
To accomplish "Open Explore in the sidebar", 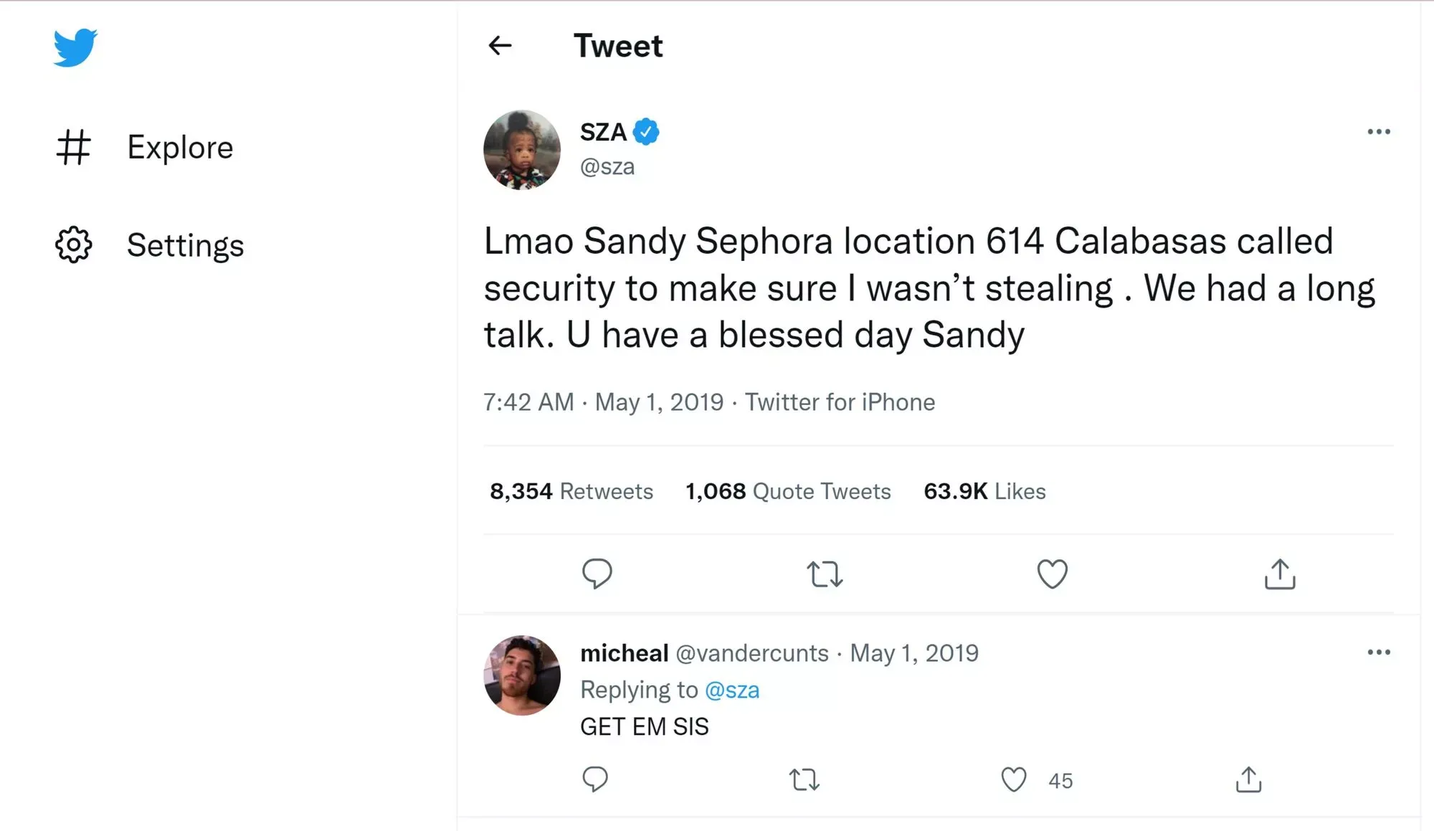I will (180, 147).
